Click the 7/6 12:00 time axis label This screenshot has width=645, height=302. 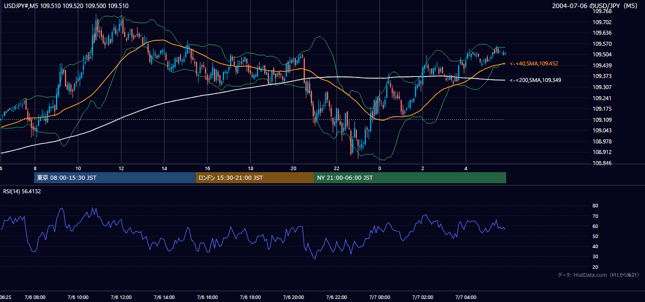(121, 297)
